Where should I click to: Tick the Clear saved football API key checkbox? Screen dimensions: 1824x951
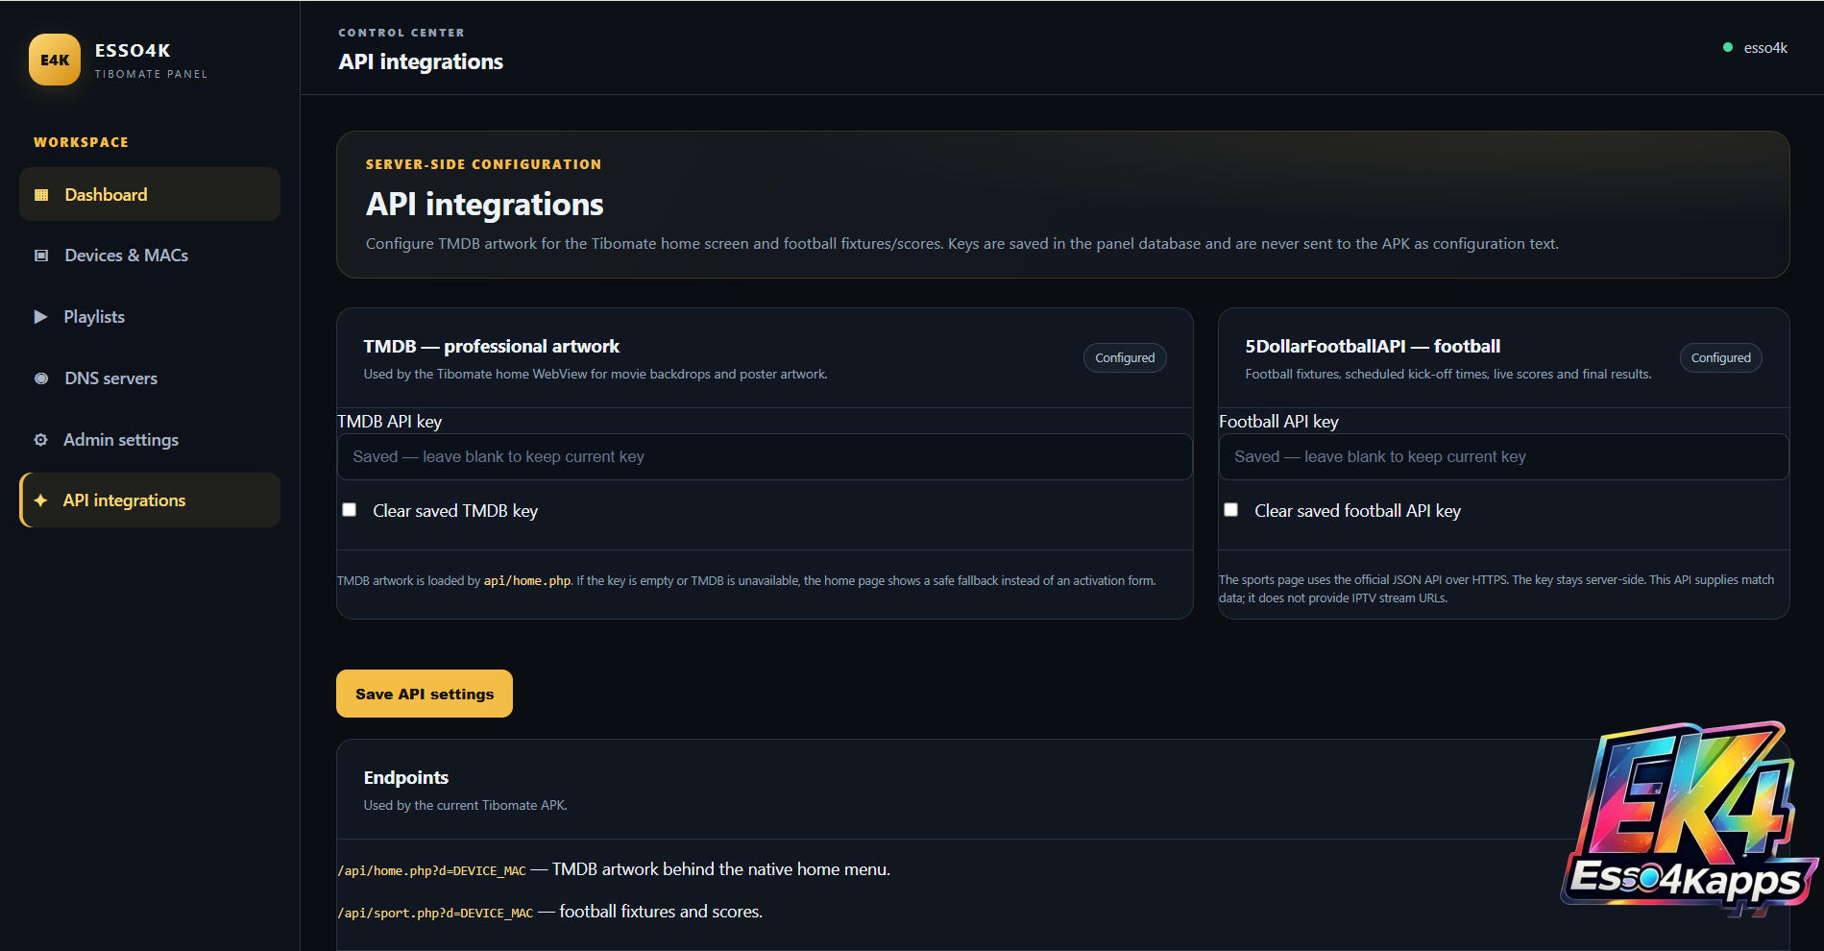pyautogui.click(x=1230, y=510)
